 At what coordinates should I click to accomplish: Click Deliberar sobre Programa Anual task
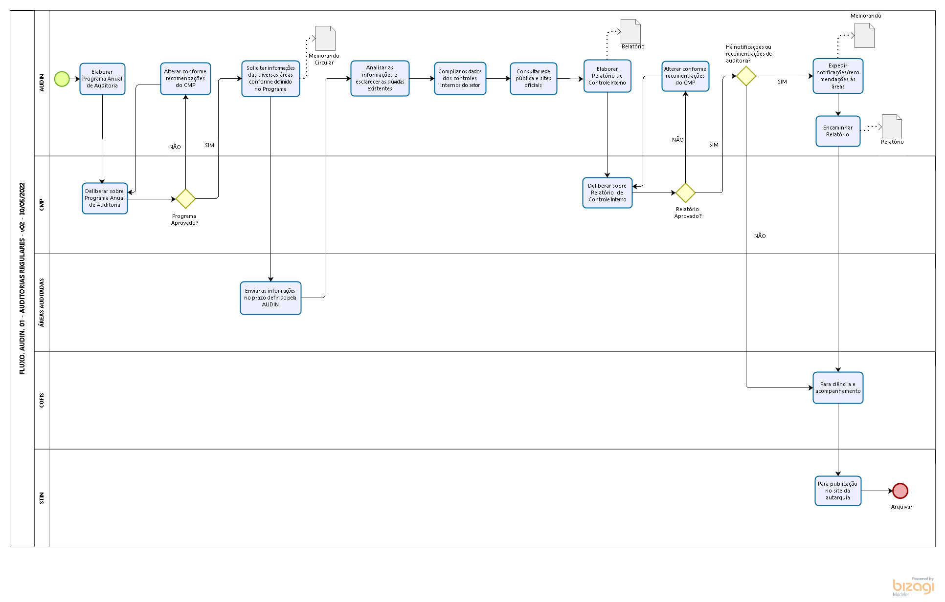coord(105,198)
